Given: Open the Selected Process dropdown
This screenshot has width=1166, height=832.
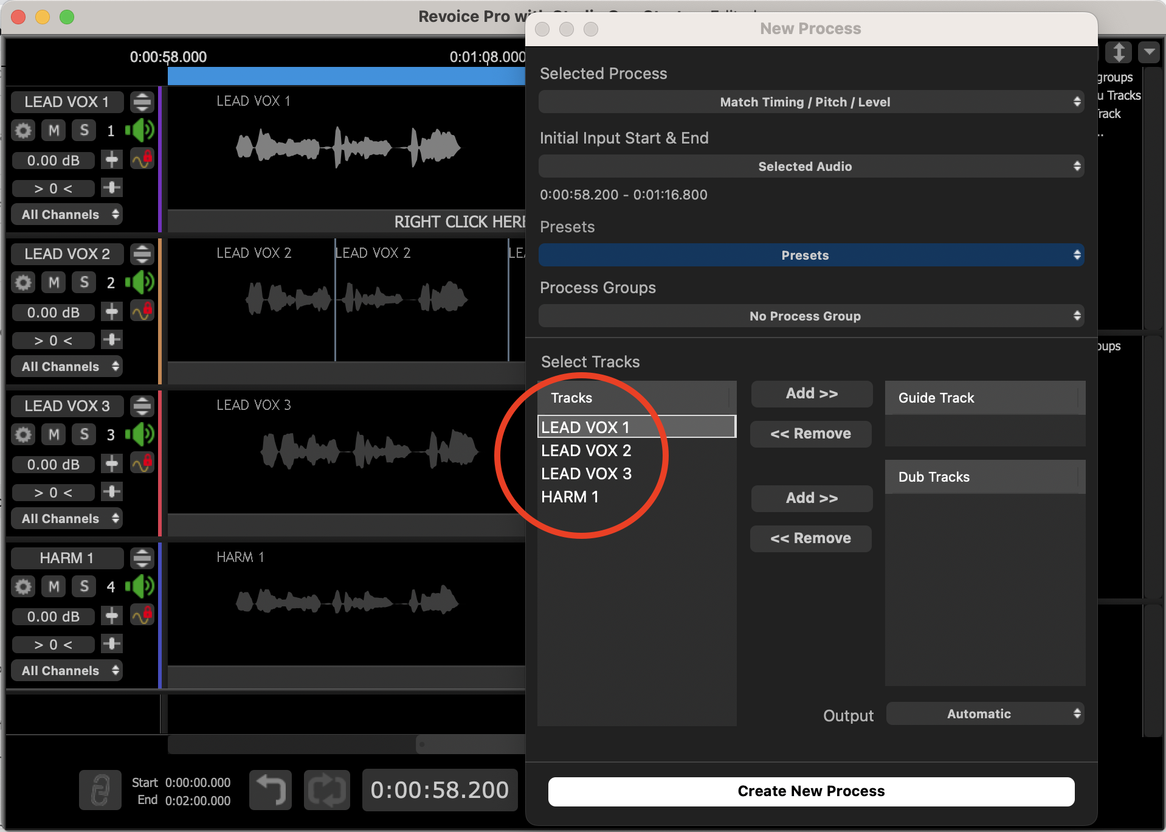Looking at the screenshot, I should [x=810, y=102].
